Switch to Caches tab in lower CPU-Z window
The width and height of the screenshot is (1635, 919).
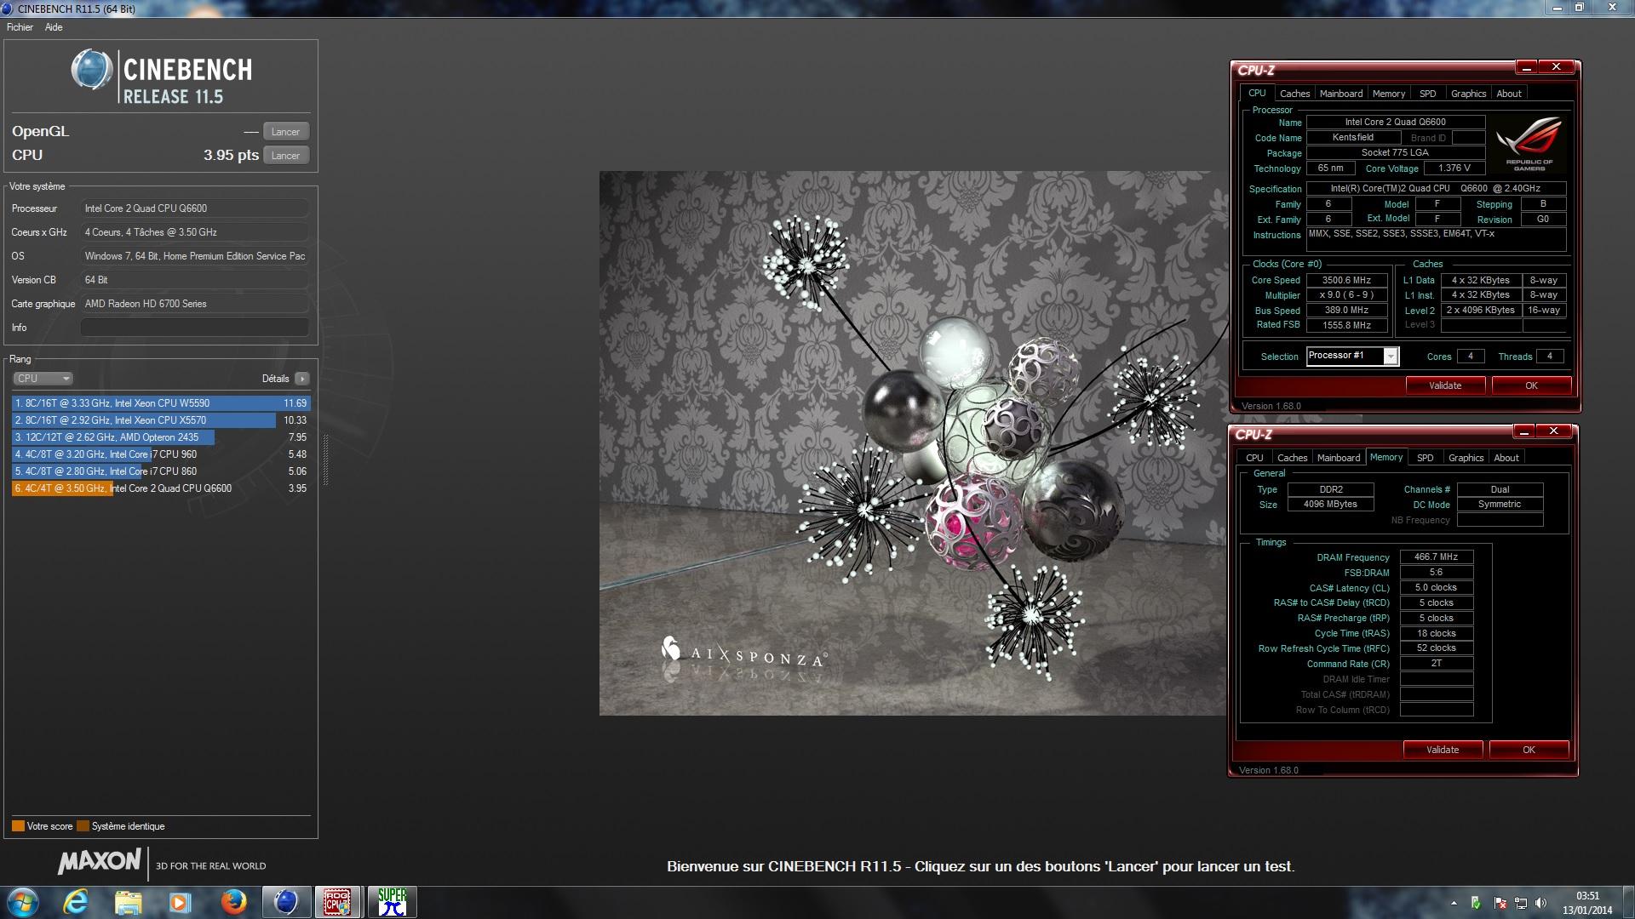(x=1292, y=458)
